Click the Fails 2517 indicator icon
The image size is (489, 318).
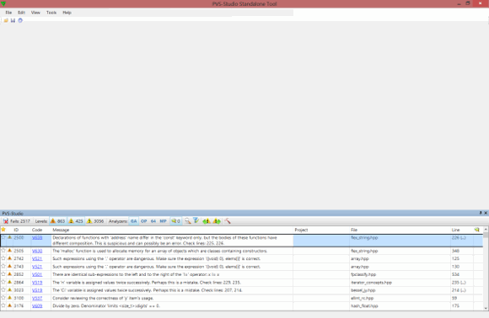point(6,221)
